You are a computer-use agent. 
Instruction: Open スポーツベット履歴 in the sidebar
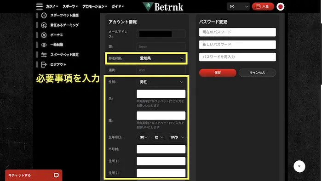64,15
